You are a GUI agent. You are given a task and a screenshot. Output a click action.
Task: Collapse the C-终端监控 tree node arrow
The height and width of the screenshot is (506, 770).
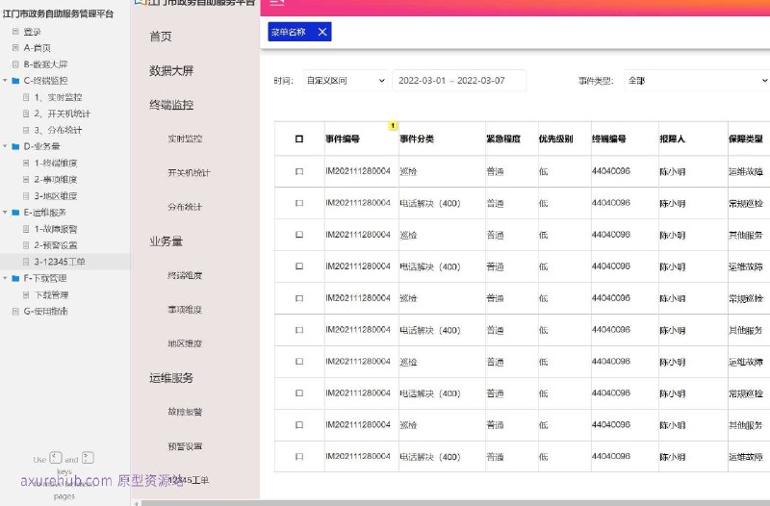(x=5, y=81)
